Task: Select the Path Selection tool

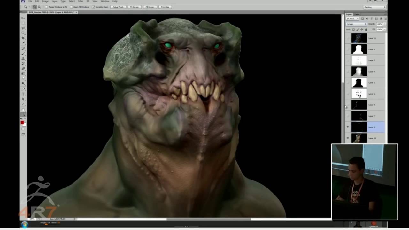Action: [x=23, y=99]
